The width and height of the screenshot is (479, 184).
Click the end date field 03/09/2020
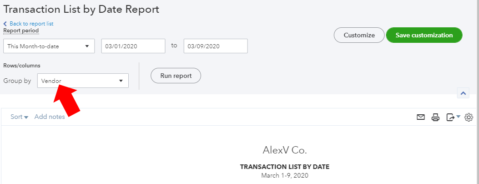(216, 46)
